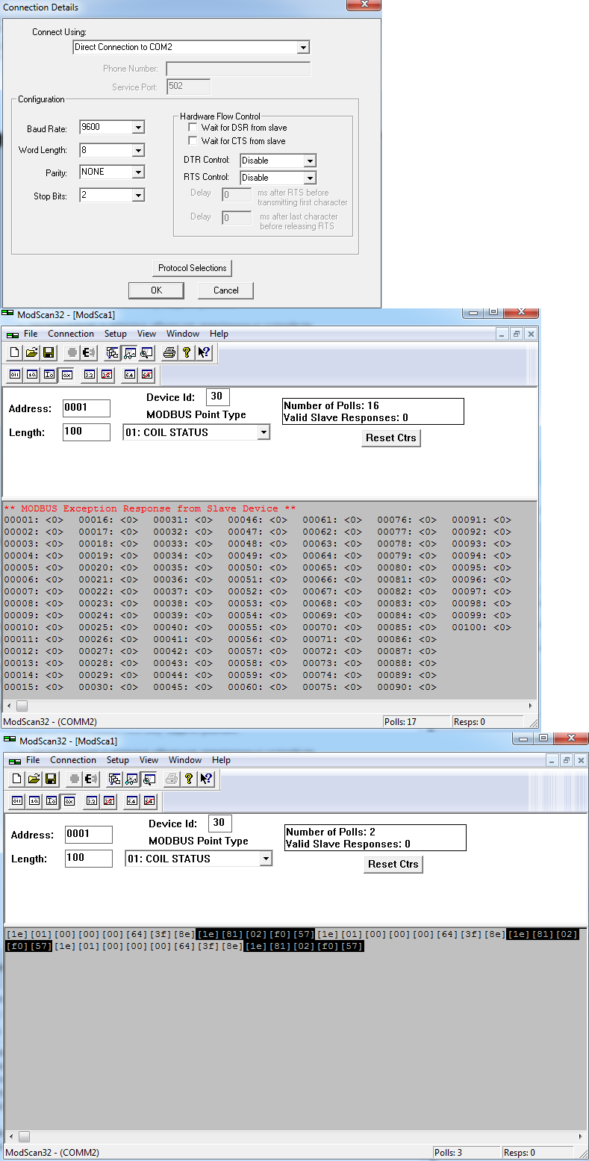Select hex display format icon, 16-polls window
589x1161 pixels.
tap(66, 375)
